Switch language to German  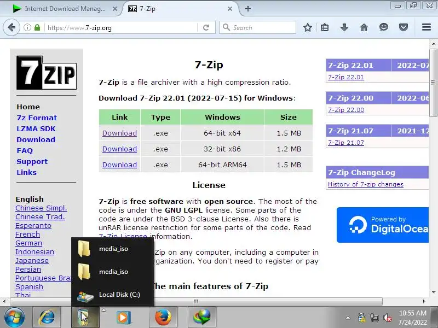[x=29, y=243]
